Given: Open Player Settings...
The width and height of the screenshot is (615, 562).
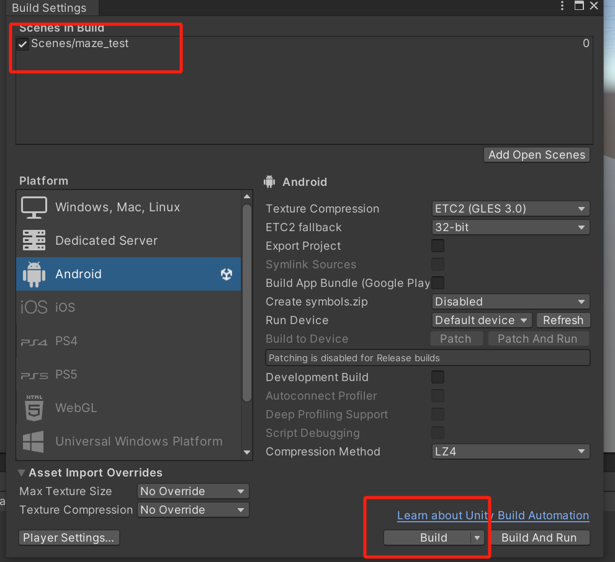Looking at the screenshot, I should (x=69, y=538).
